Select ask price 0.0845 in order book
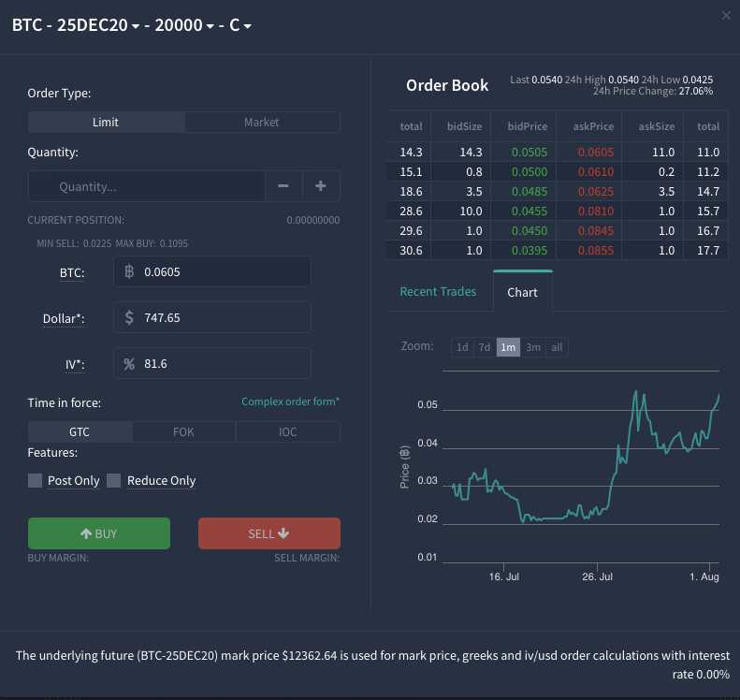 (x=596, y=231)
